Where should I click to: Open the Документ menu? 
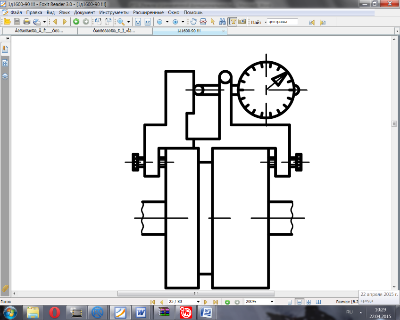click(x=84, y=12)
